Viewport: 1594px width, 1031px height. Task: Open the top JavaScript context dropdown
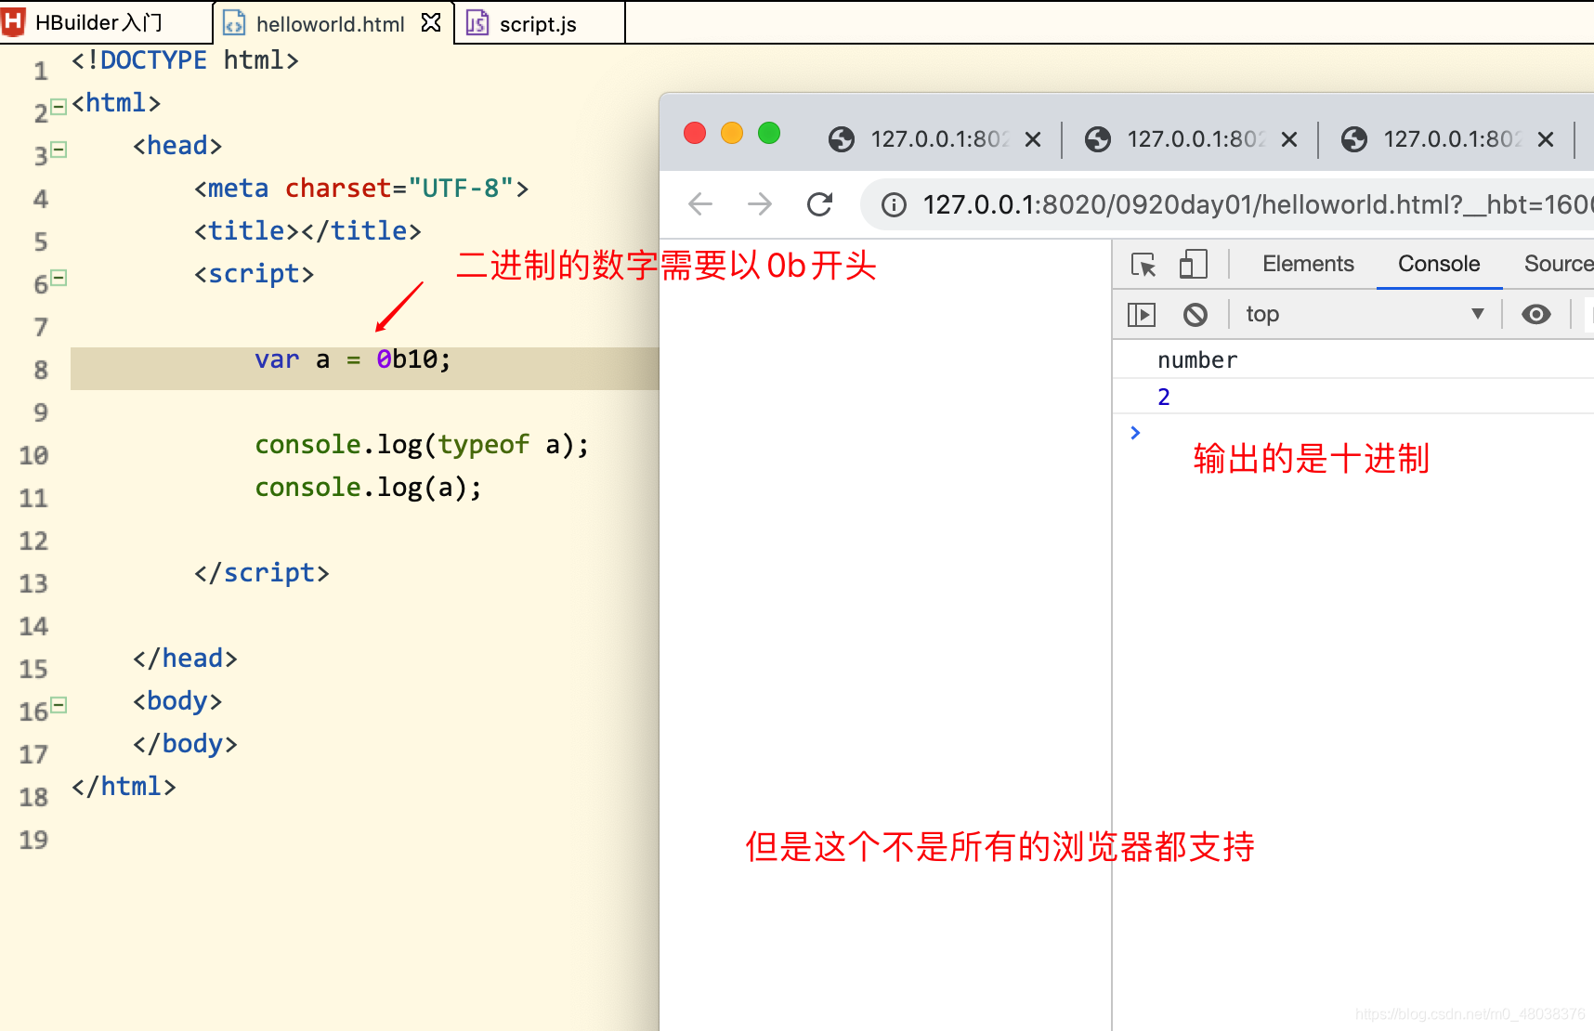[1365, 314]
